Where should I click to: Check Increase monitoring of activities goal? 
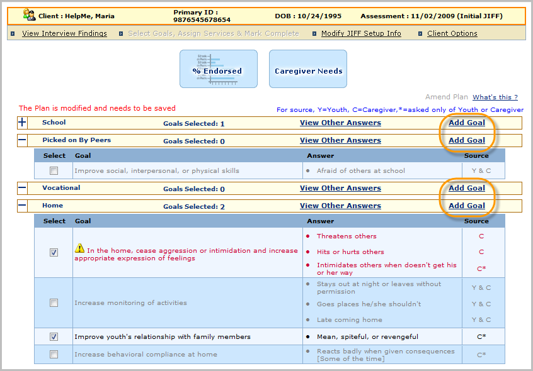[x=54, y=302]
